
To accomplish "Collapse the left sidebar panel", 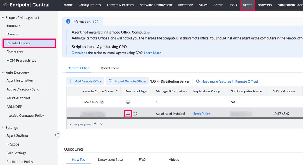I will coord(57,135).
